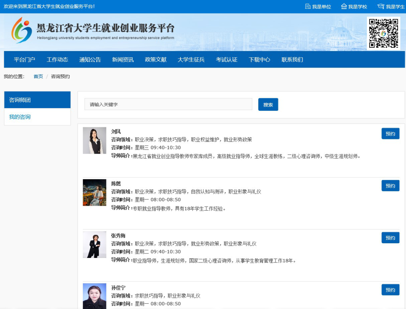Open counselor 刘凤's profile photo

tap(94, 140)
